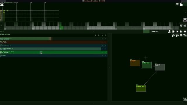Increase controller 02 value with right arrow

(106, 42)
